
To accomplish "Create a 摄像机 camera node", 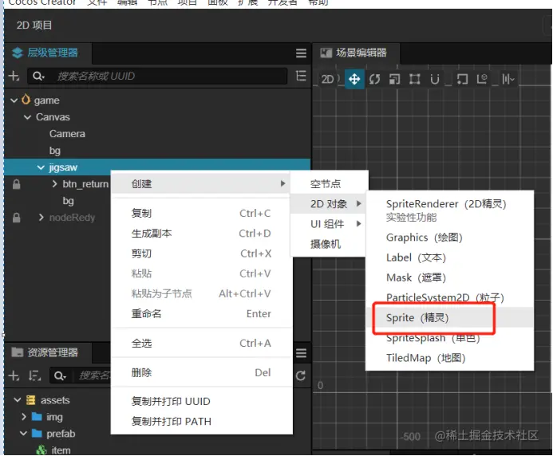I will (329, 244).
